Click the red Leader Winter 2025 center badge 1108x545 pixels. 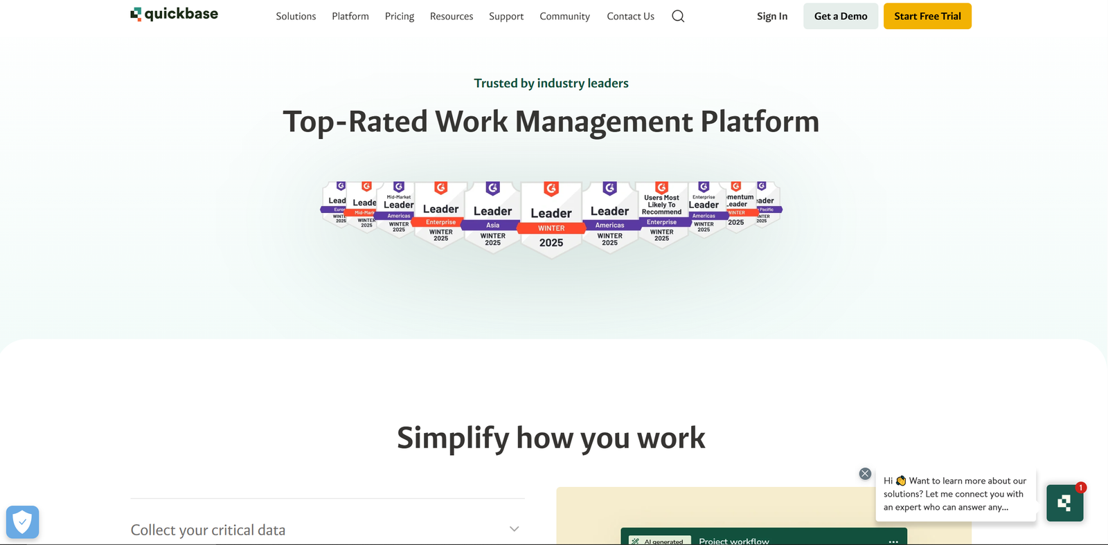pyautogui.click(x=551, y=220)
